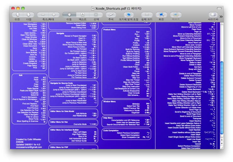
Task: Click 'Editor Menu for Hex' heading
Action: [59, 122]
